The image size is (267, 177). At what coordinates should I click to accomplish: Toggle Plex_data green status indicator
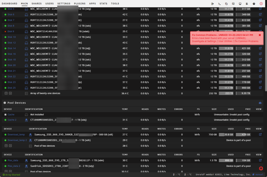[x=5, y=160]
